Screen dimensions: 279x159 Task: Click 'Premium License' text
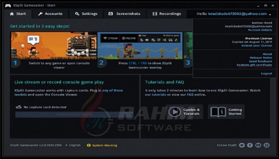pos(258,39)
